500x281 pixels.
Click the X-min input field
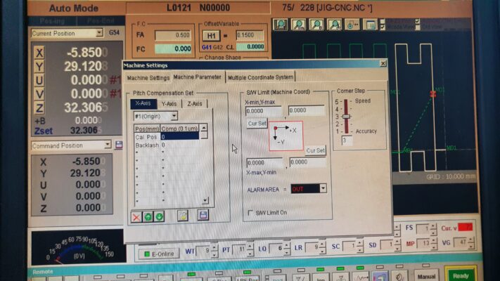coord(263,110)
